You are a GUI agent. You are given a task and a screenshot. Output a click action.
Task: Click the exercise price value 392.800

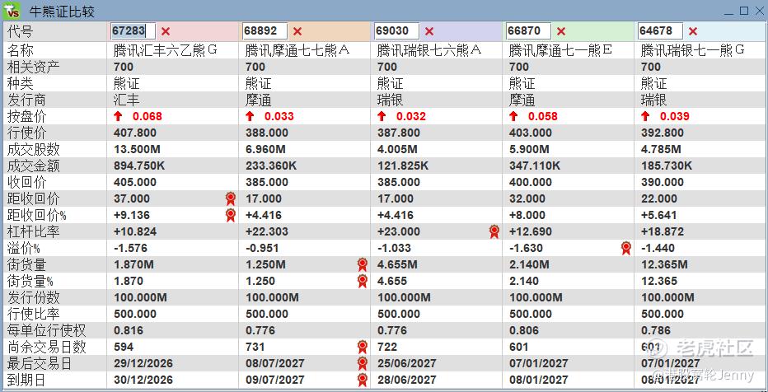663,133
